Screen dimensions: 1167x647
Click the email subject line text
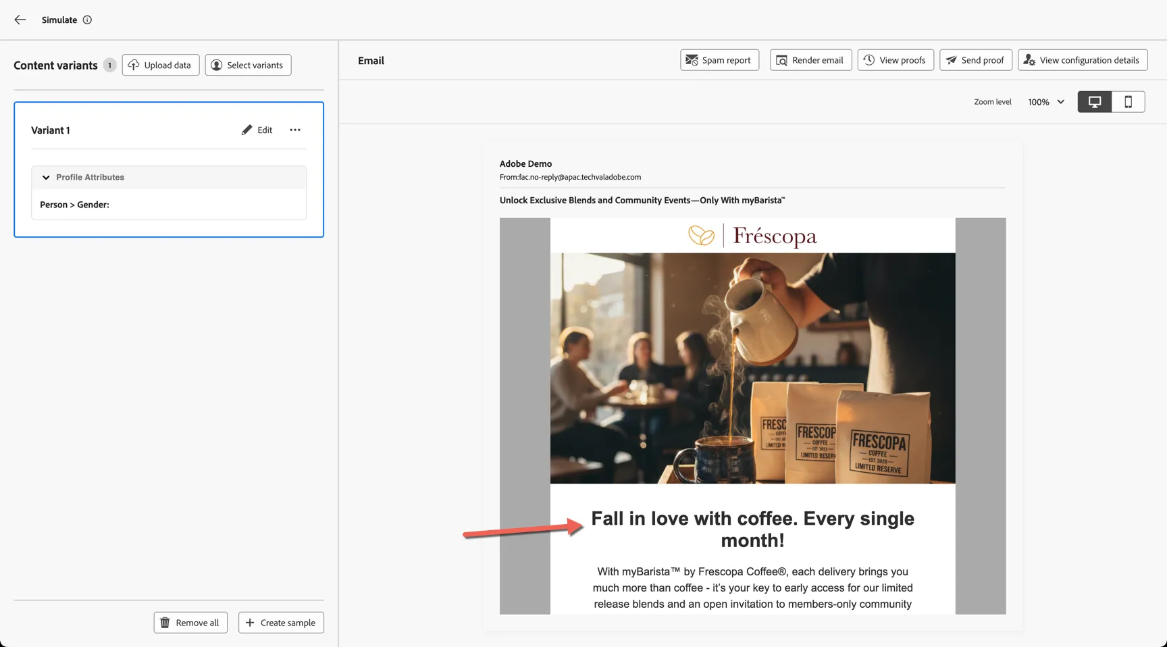[642, 200]
